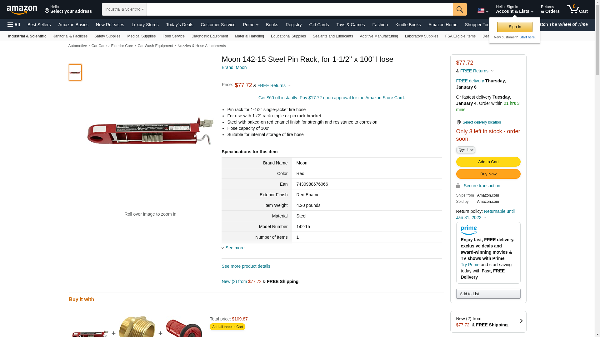Click the US flag language selector
Screen dimensions: 600x337
(x=482, y=11)
